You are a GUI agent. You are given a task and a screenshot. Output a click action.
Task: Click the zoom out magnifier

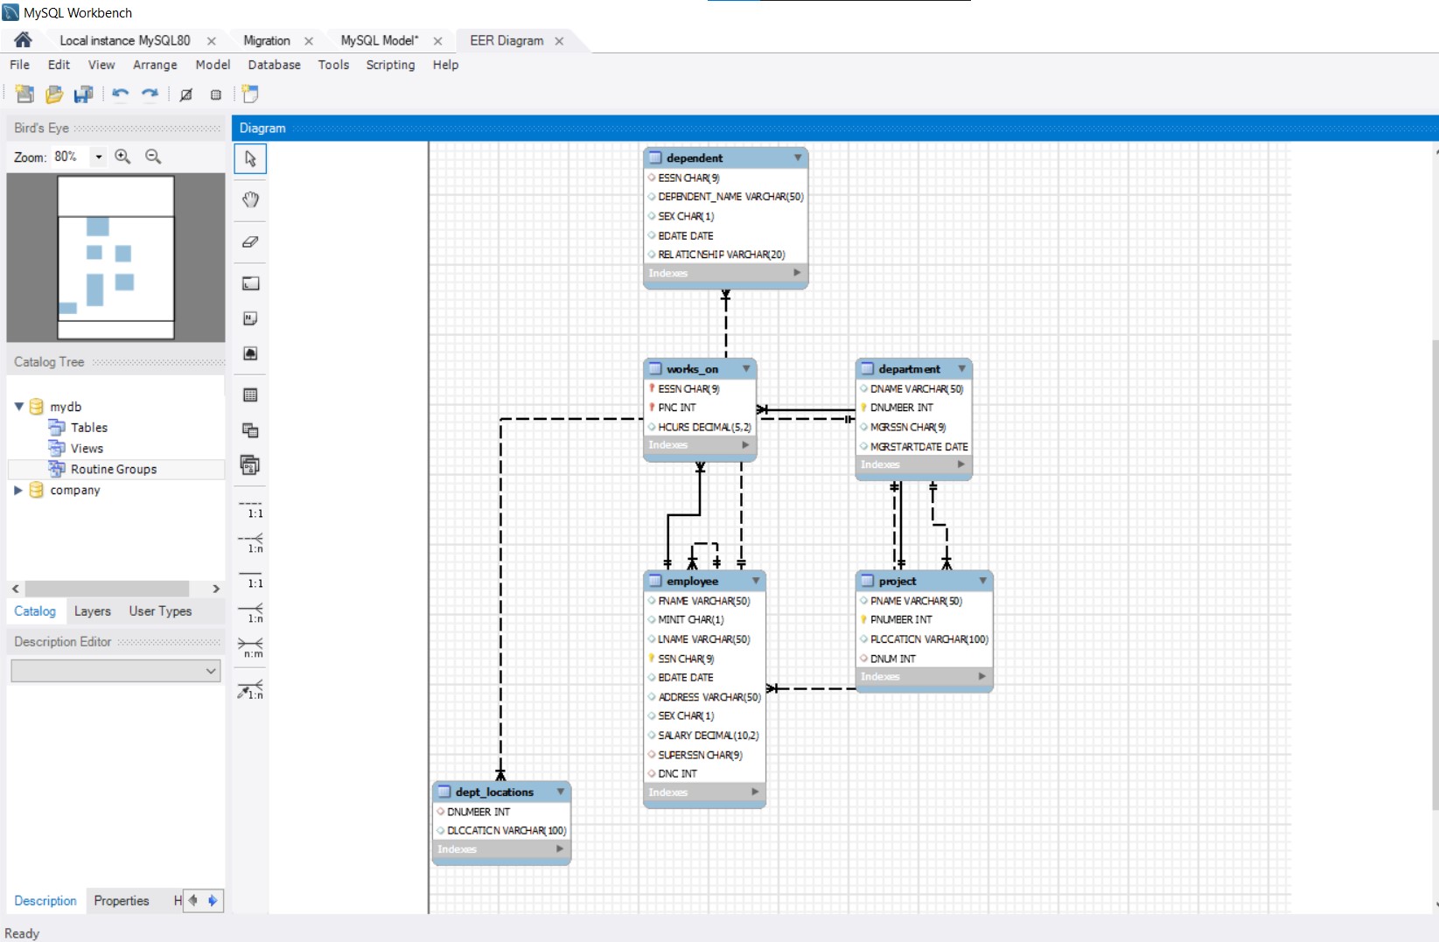point(153,157)
